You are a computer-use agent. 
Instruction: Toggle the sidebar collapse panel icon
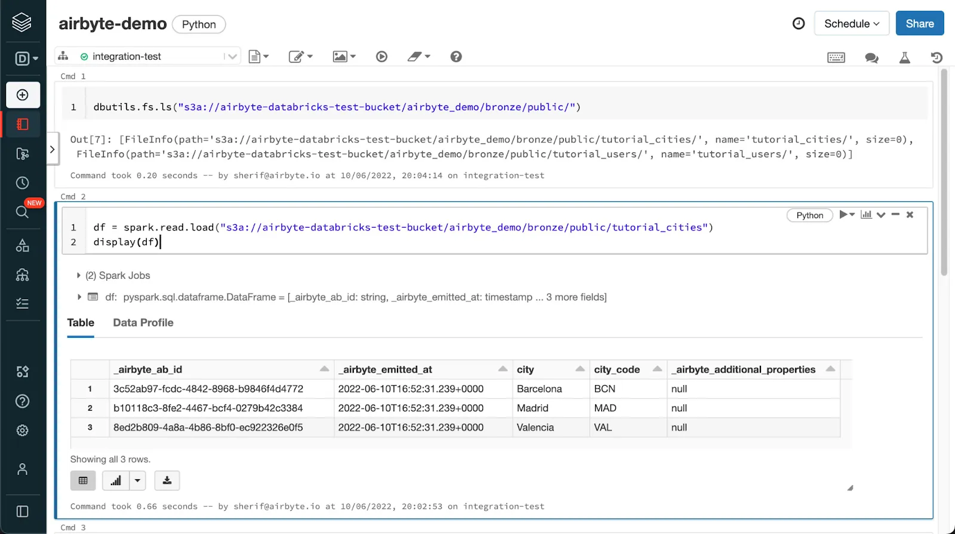point(23,511)
